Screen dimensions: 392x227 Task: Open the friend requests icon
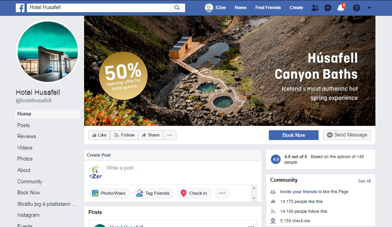point(315,8)
